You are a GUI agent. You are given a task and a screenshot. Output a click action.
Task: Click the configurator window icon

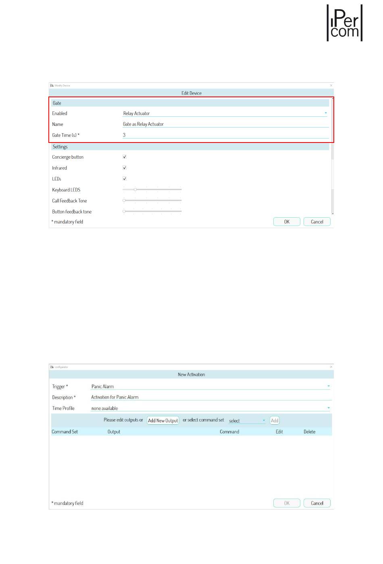tap(52, 367)
